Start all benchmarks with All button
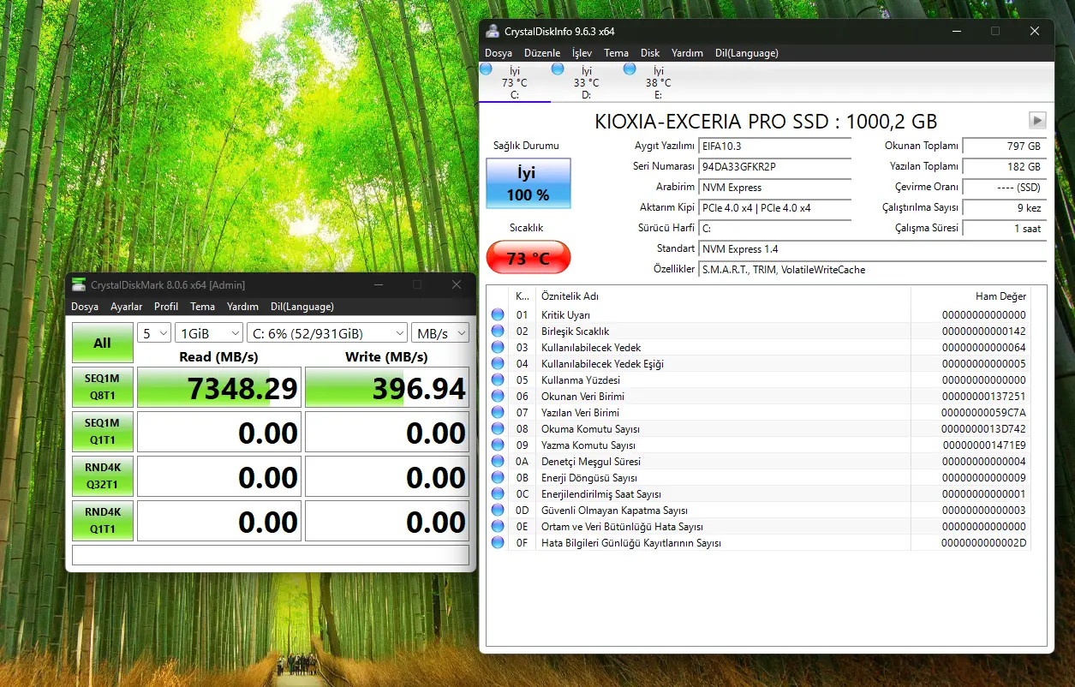 103,343
